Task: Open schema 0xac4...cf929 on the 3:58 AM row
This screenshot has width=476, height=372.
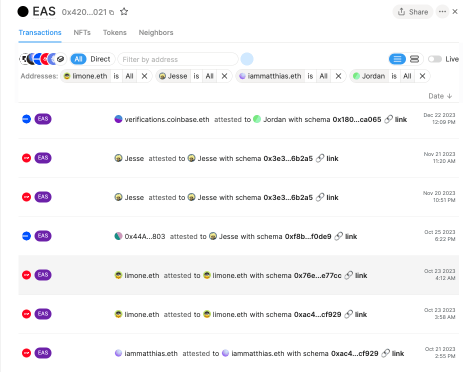Action: coord(317,314)
